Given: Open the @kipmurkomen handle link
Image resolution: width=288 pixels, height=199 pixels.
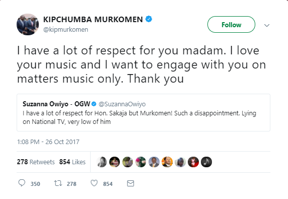Looking at the screenshot, I should pyautogui.click(x=65, y=29).
